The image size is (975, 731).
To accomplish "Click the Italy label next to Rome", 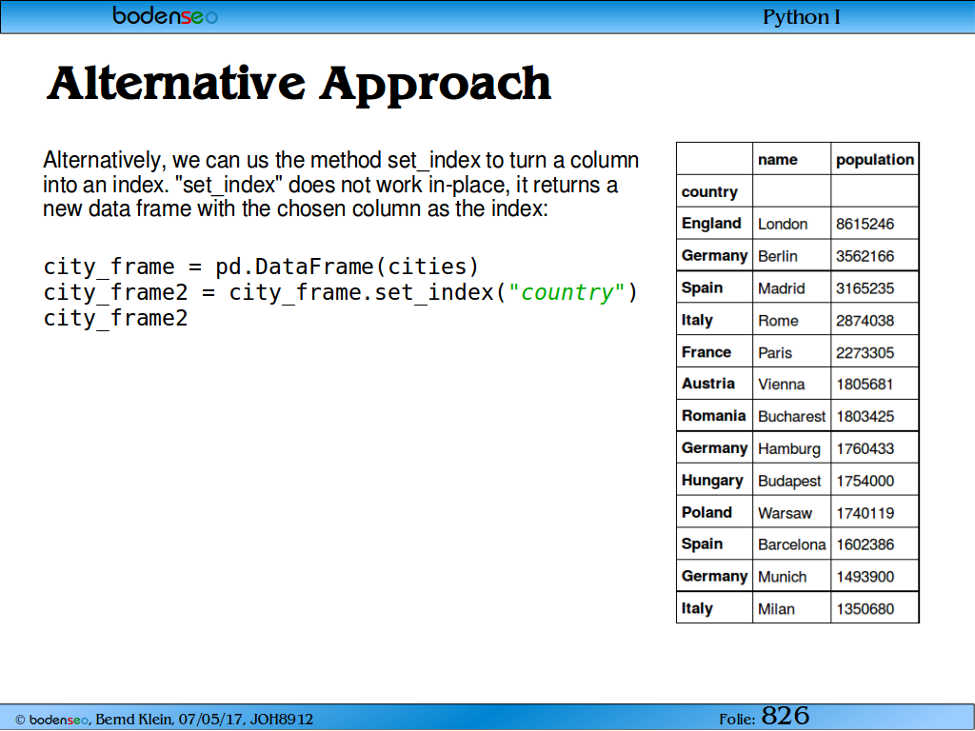I will 697,320.
